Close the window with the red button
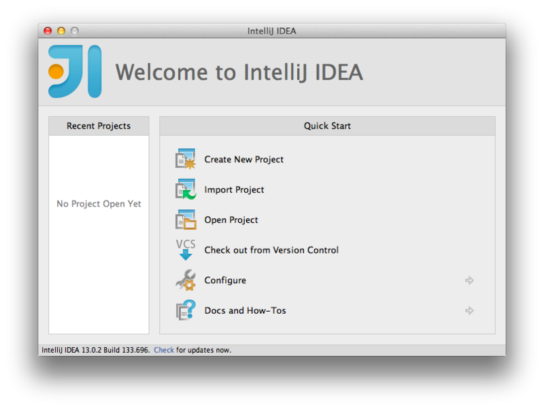Screen dimensions: 544x409 click(x=48, y=31)
